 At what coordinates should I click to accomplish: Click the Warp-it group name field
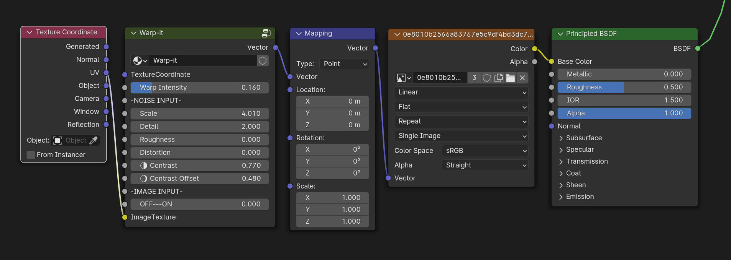[x=202, y=61]
